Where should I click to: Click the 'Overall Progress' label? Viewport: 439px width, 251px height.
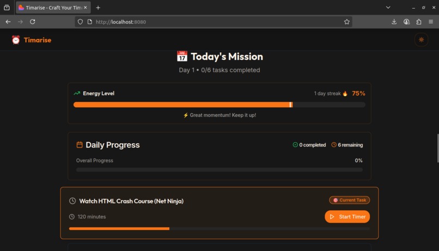(95, 160)
